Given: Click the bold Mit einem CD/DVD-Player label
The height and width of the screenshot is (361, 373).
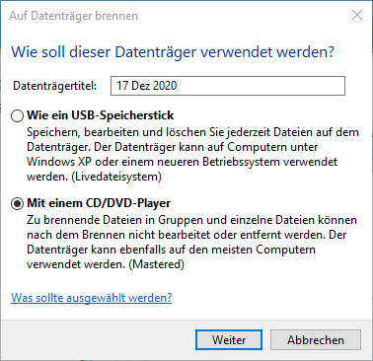Looking at the screenshot, I should (x=99, y=203).
